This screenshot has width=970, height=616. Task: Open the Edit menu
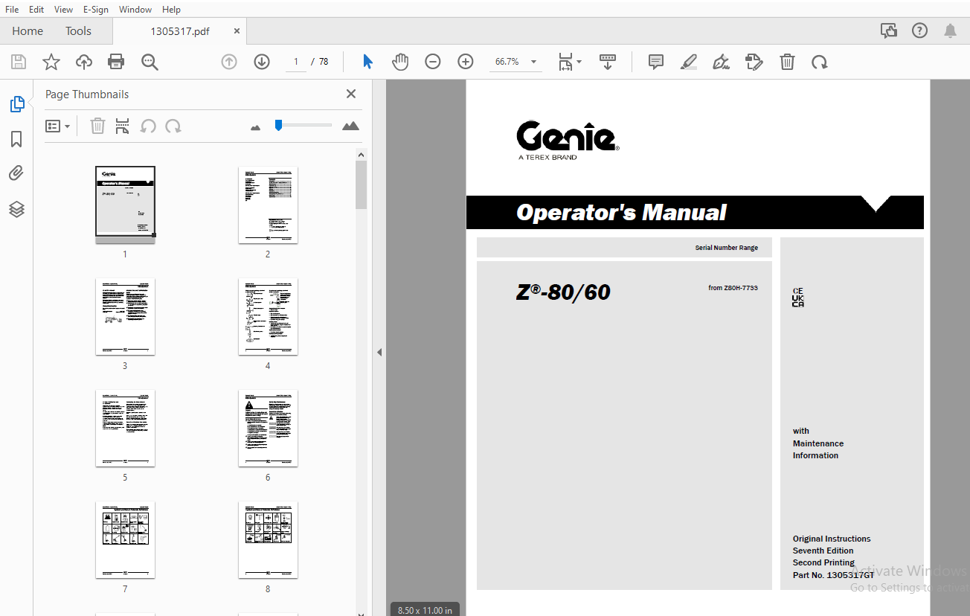point(36,9)
